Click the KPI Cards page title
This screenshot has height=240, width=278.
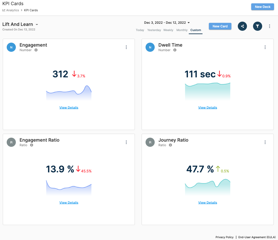13,4
